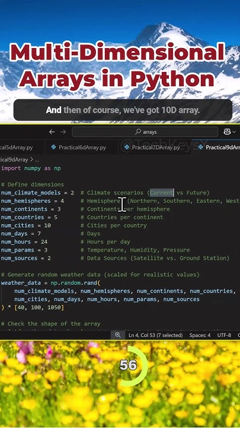Focus the 'arrays' command center search box

coord(145,132)
